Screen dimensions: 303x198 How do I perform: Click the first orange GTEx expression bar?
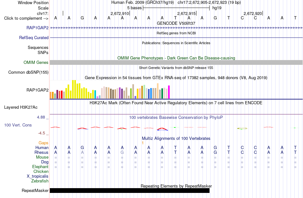pos(51,95)
